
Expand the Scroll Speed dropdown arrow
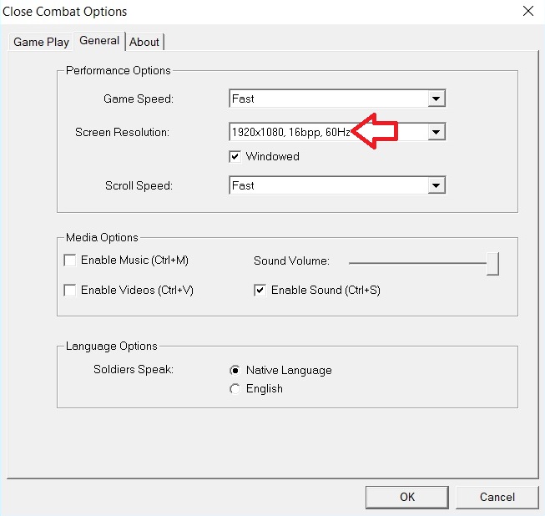[437, 185]
